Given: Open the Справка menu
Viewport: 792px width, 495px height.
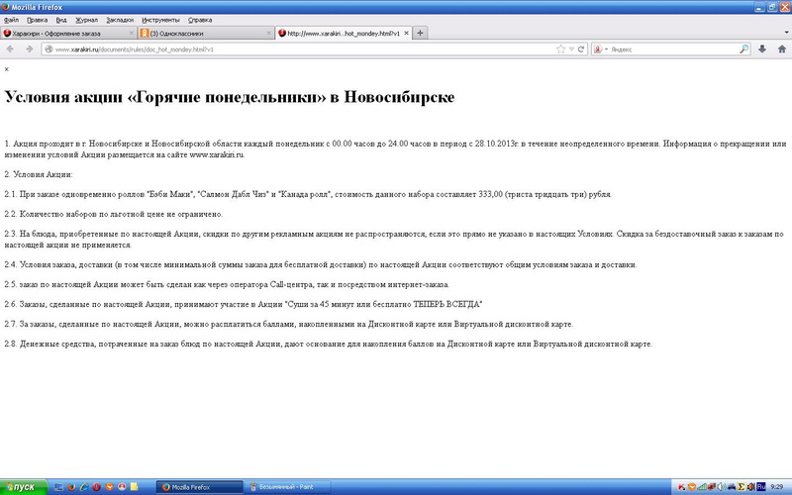Looking at the screenshot, I should (x=200, y=20).
